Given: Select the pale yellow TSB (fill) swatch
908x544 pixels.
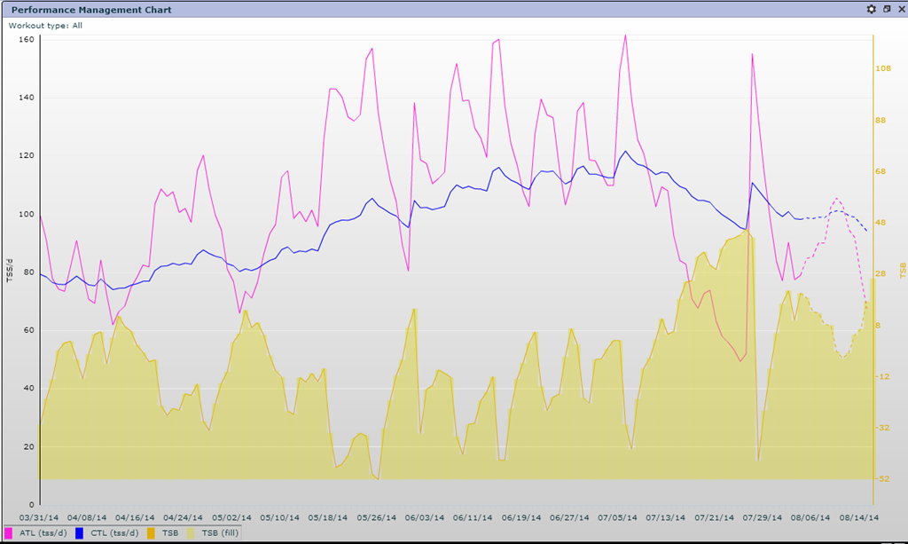Looking at the screenshot, I should pyautogui.click(x=190, y=533).
